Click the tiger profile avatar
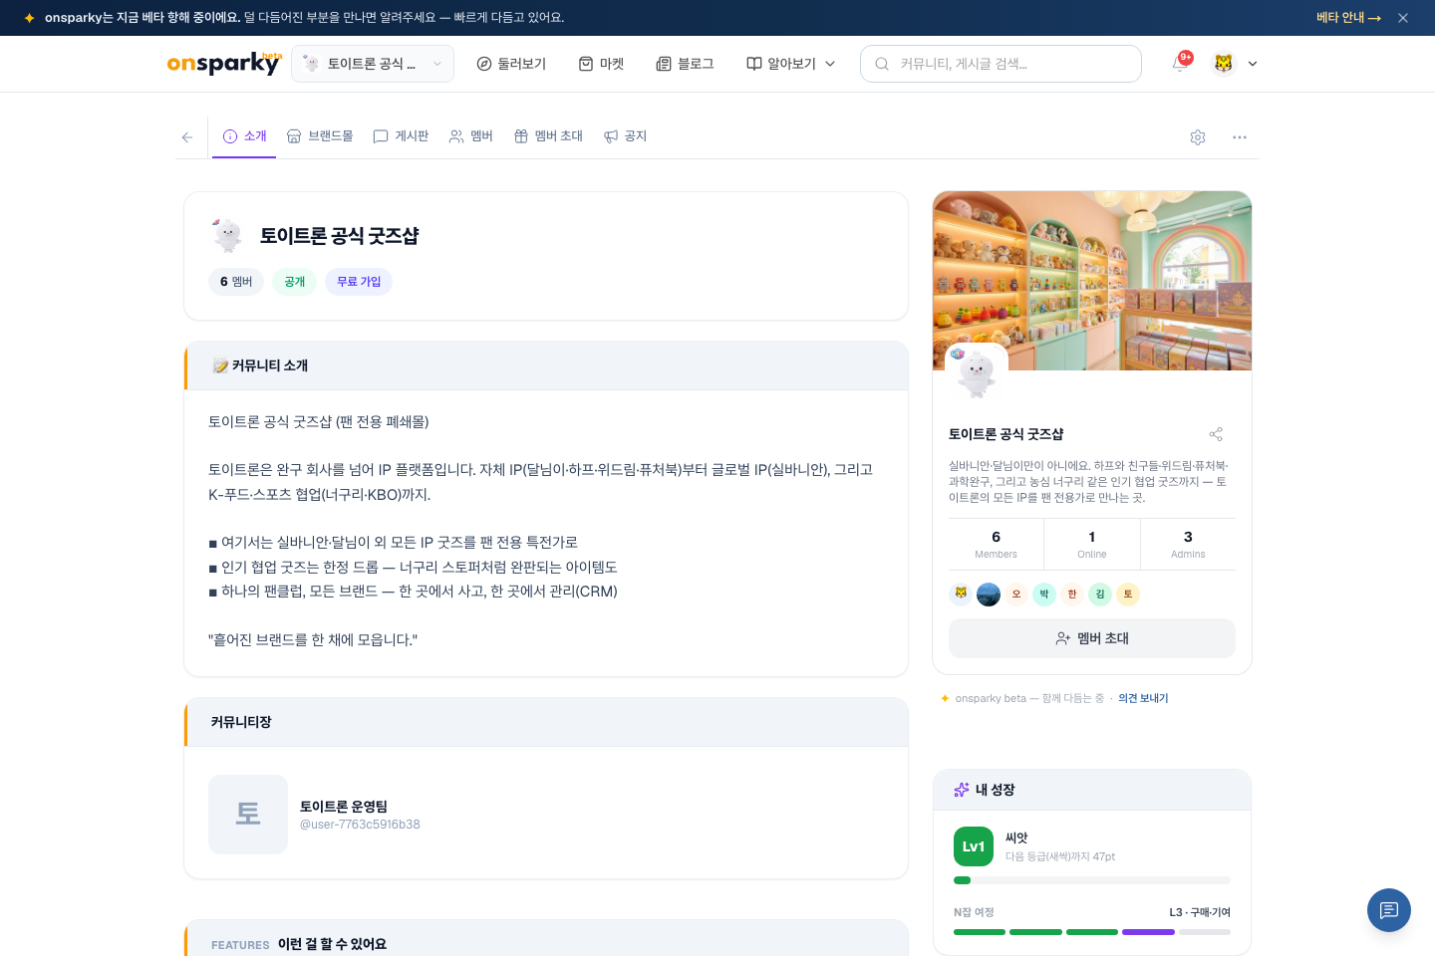The image size is (1435, 956). point(1224,64)
